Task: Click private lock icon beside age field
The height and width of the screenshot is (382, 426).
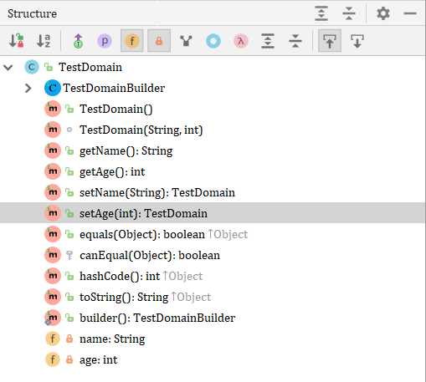Action: pos(69,359)
